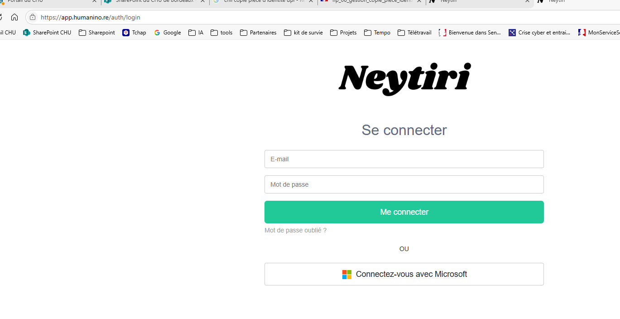Expand the tools bookmarks folder
This screenshot has width=620, height=319.
click(x=221, y=33)
